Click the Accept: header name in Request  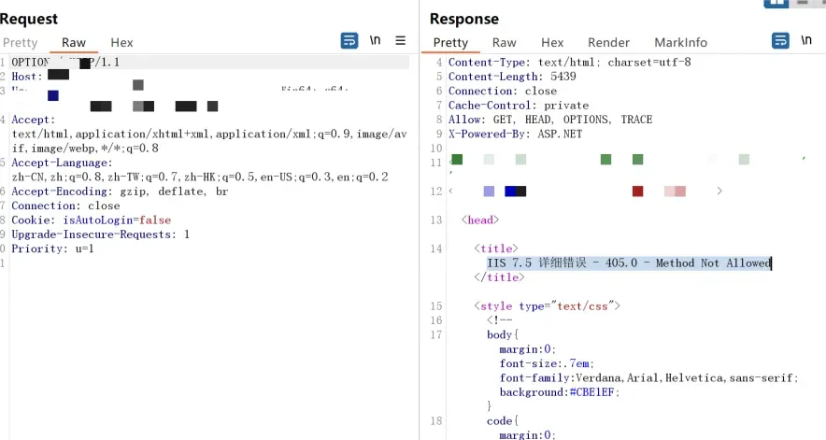[34, 120]
